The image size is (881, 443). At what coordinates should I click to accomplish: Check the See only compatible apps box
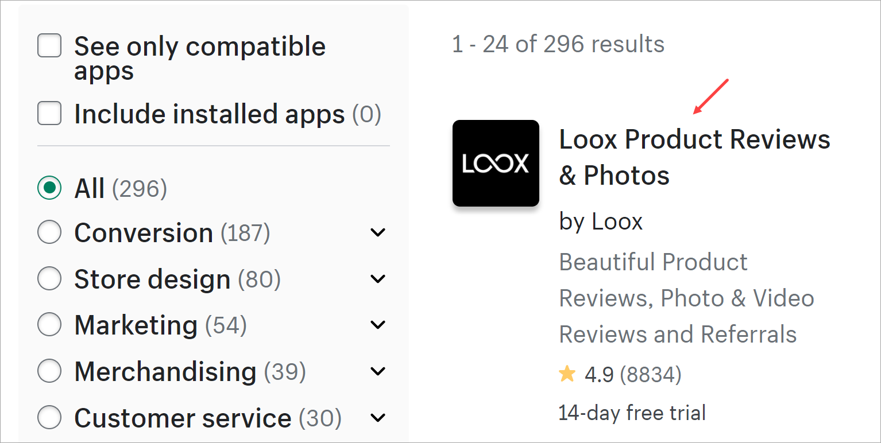click(x=49, y=46)
